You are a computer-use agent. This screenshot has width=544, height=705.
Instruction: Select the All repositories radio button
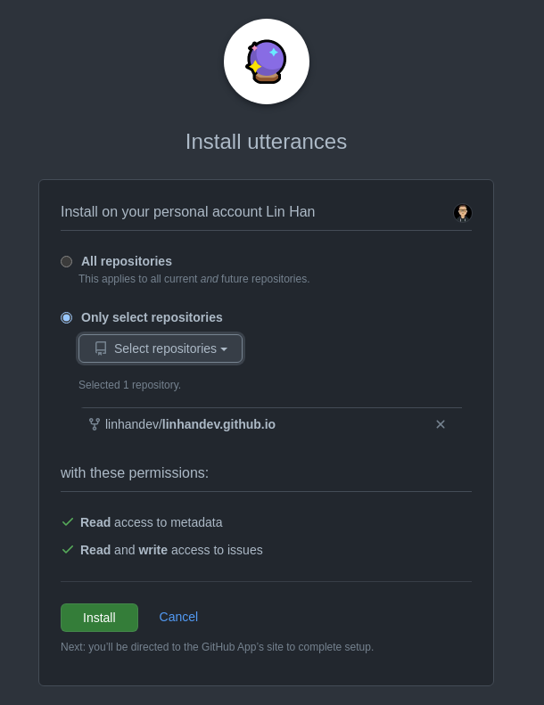(67, 261)
